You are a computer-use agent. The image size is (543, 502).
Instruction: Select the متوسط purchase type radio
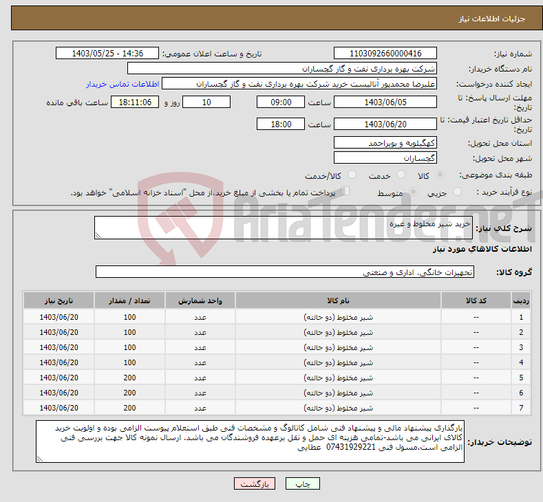point(413,191)
